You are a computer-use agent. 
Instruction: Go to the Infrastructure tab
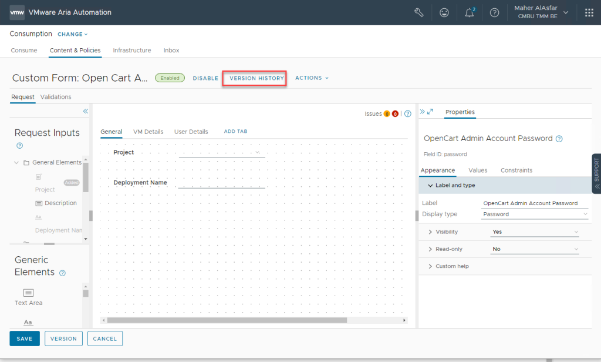132,51
